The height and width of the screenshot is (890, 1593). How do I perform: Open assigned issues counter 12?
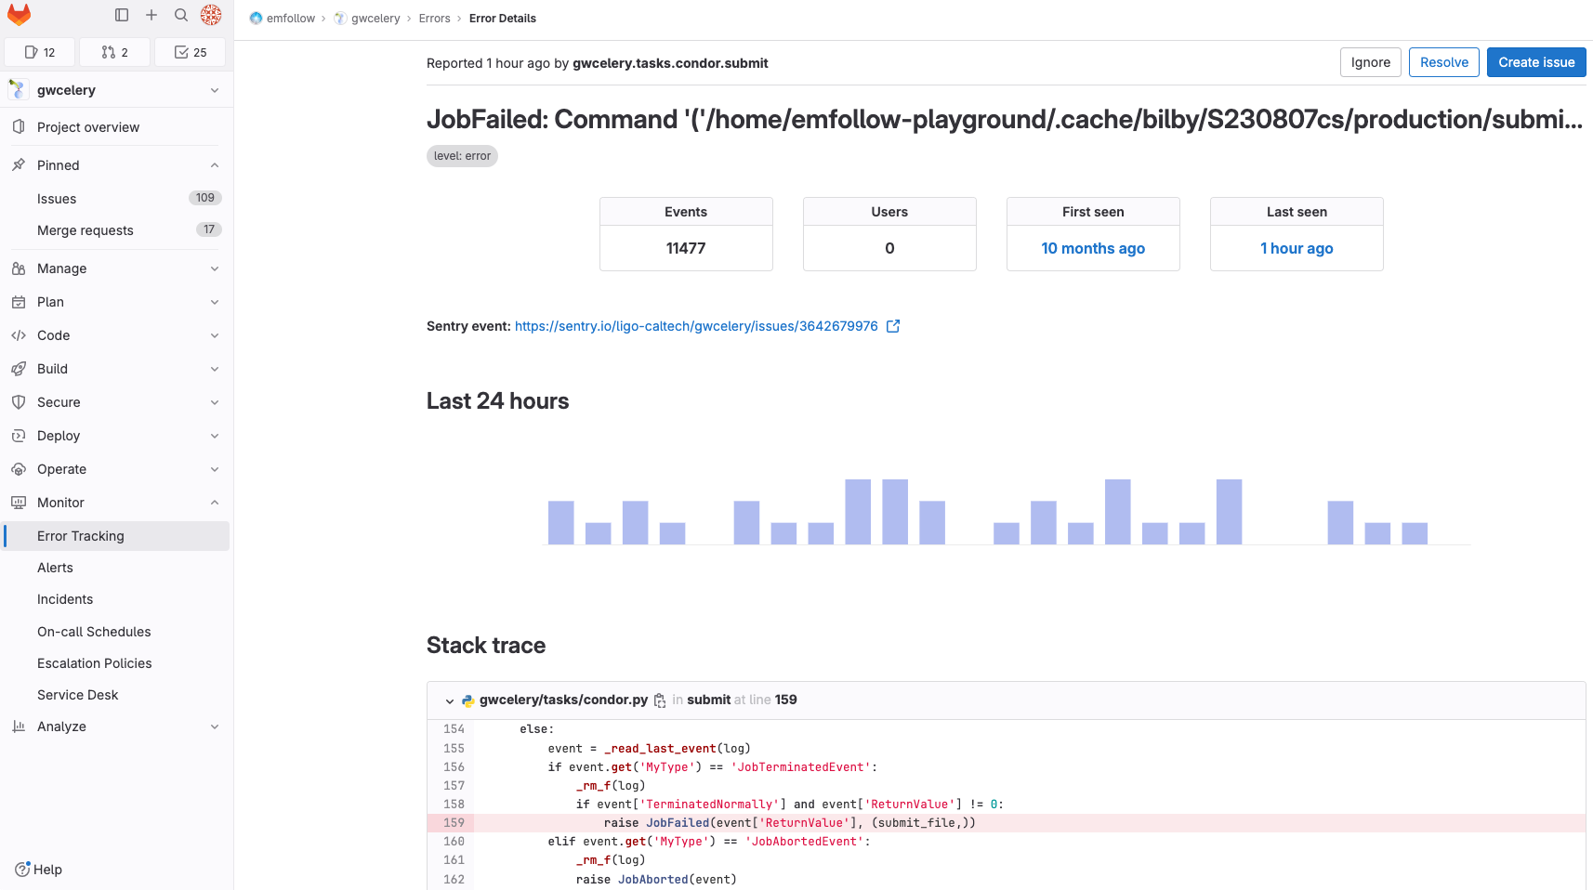coord(40,52)
